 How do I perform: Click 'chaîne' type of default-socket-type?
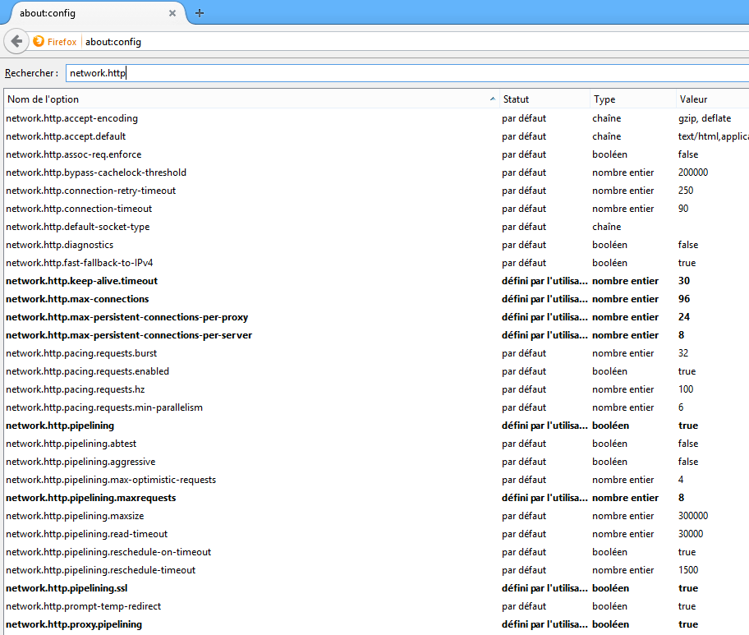(x=607, y=227)
